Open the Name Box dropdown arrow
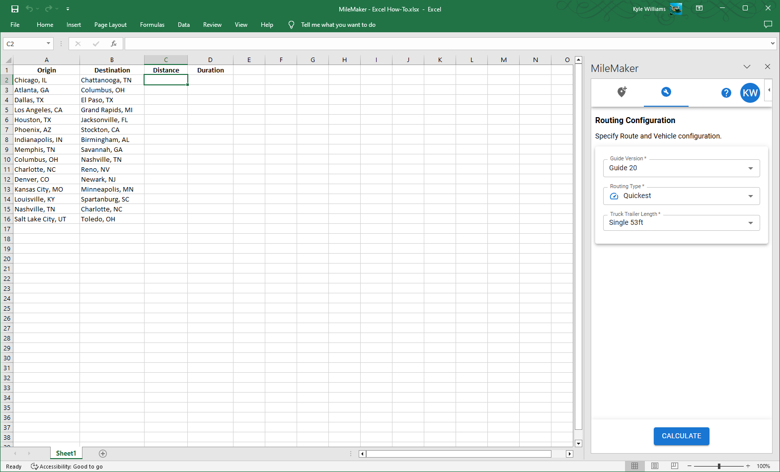 pos(48,44)
